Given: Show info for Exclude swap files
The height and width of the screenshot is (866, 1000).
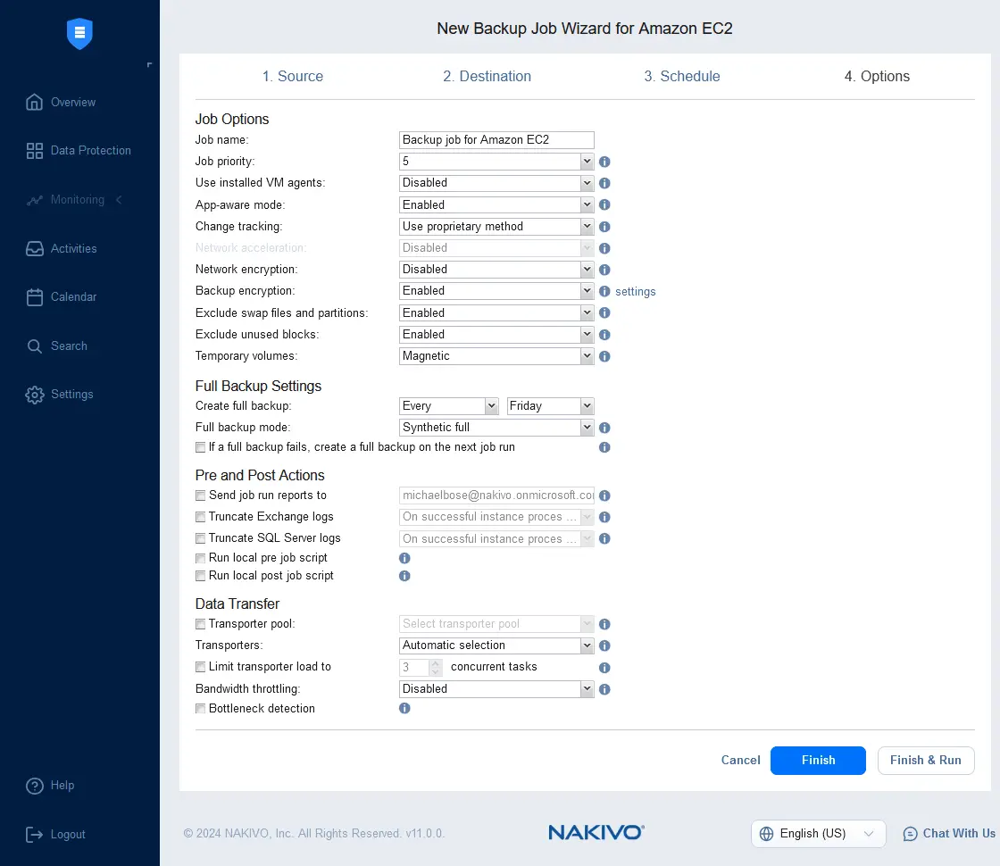Looking at the screenshot, I should tap(604, 312).
